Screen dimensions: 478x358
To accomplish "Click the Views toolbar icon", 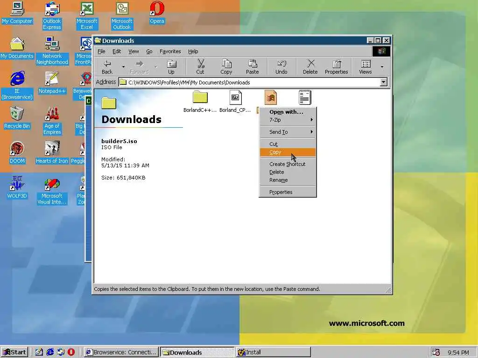I will (x=365, y=67).
